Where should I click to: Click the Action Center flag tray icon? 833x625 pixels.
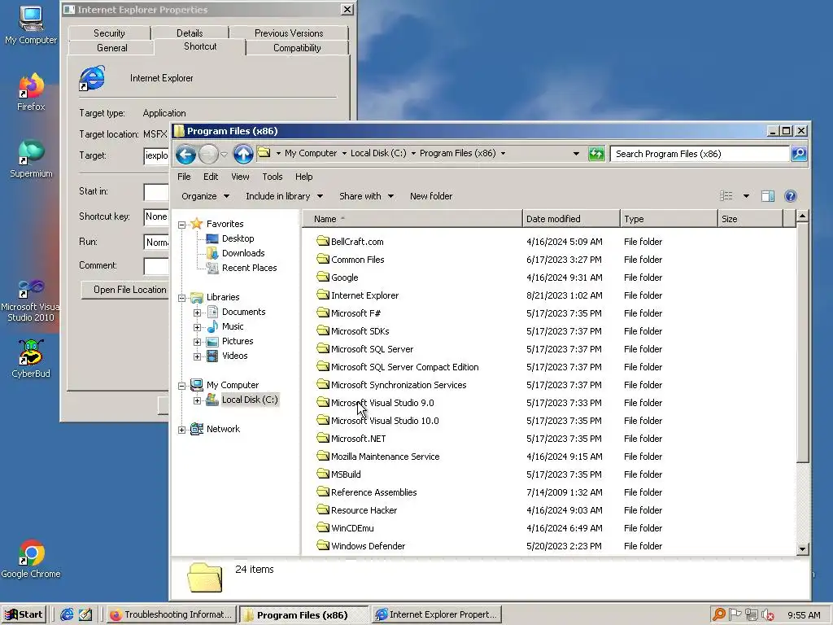735,615
